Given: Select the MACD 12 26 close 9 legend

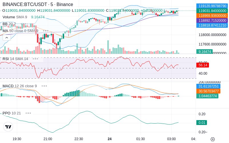Looking at the screenshot, I should pos(19,86).
